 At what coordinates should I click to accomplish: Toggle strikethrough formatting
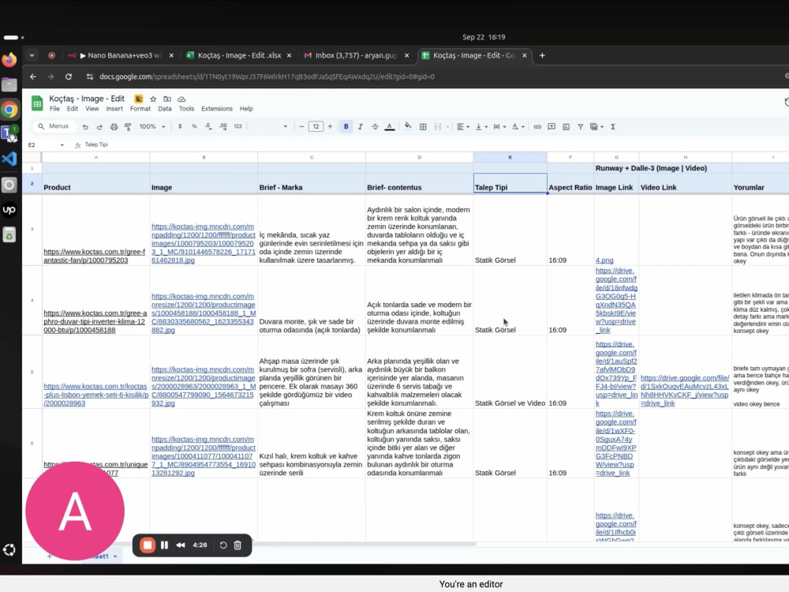click(x=375, y=126)
